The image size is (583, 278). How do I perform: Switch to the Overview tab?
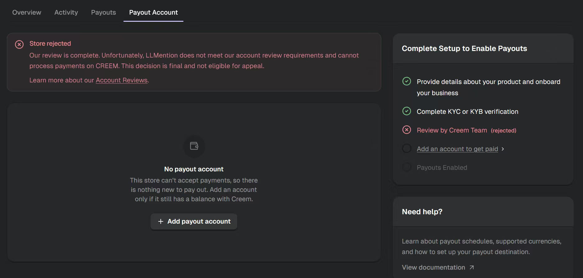click(27, 12)
